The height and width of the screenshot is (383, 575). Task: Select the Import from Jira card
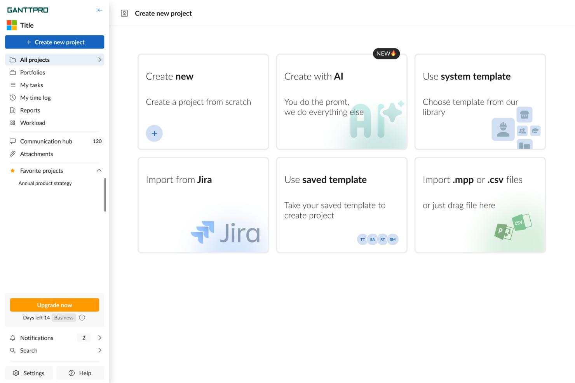pos(203,205)
